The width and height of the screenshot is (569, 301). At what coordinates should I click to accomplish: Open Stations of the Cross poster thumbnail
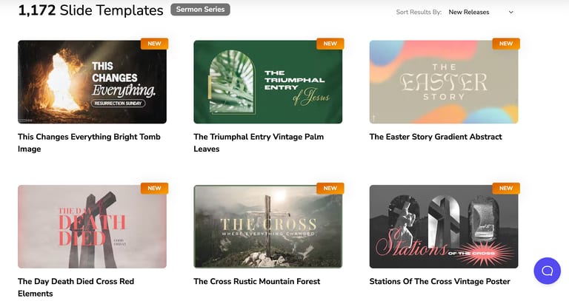444,227
